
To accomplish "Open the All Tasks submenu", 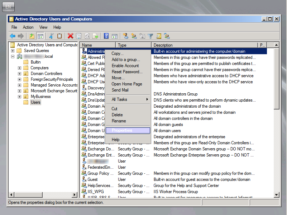I will [x=128, y=99].
